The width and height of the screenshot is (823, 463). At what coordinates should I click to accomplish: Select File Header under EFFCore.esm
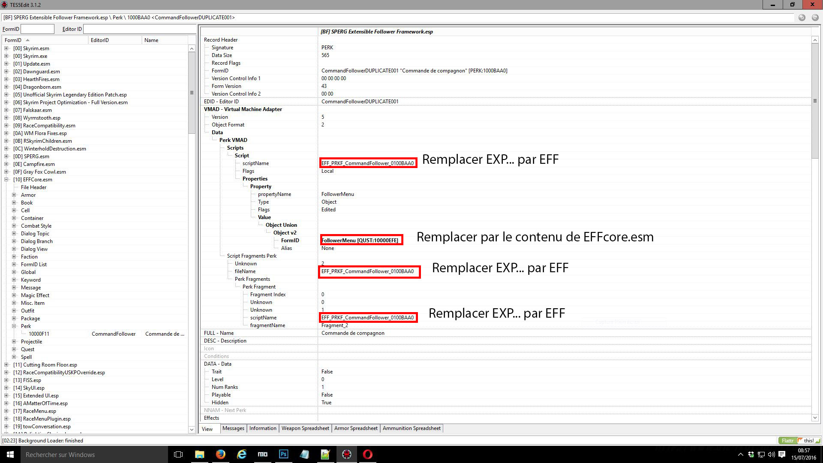[x=33, y=187]
